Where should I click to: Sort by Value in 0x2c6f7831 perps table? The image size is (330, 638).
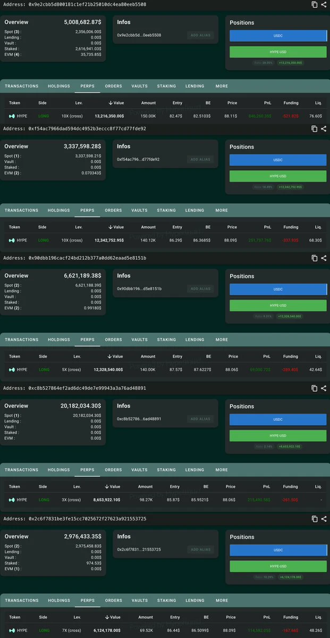pyautogui.click(x=113, y=617)
